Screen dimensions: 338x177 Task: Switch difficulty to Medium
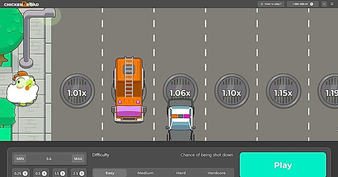click(x=145, y=173)
